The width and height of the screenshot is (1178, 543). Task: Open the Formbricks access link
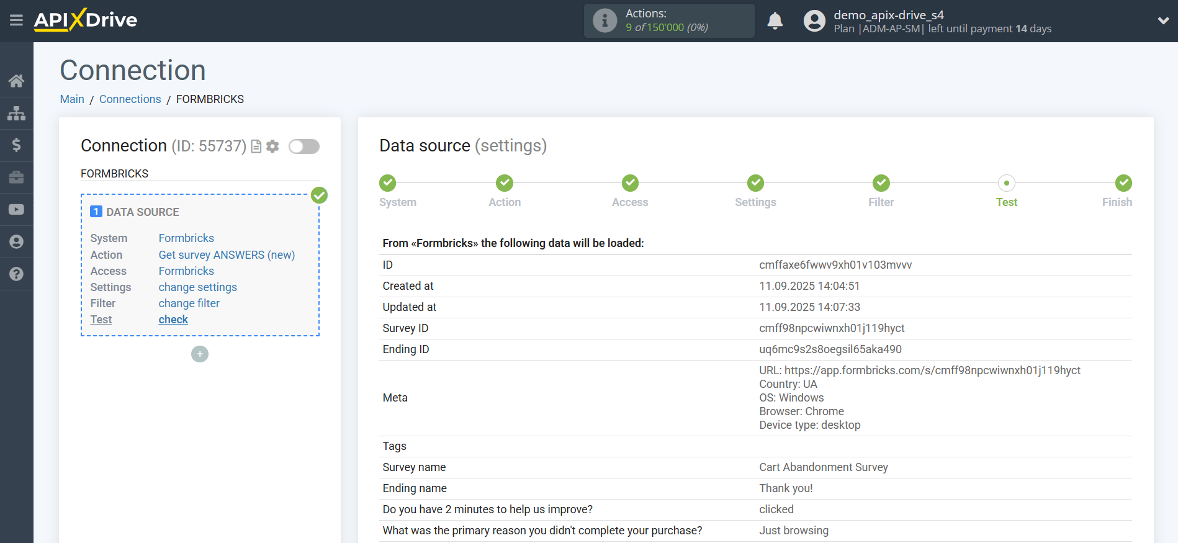tap(186, 271)
